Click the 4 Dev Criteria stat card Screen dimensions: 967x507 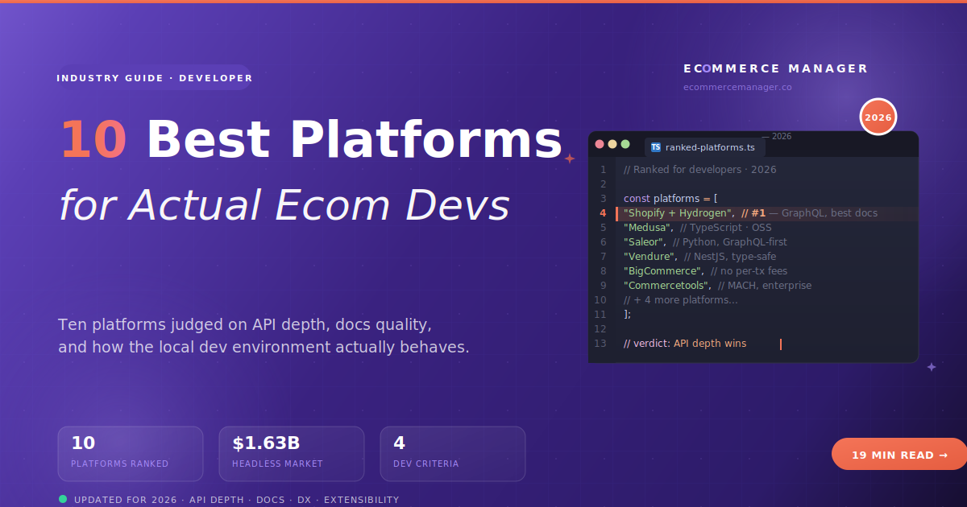453,454
